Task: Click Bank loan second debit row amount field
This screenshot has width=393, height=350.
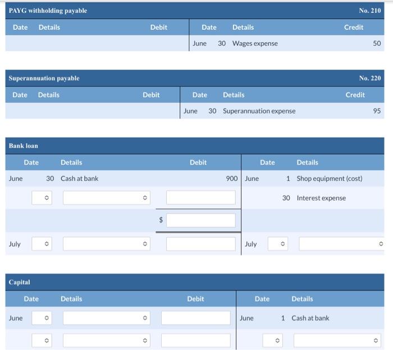Action: tap(201, 198)
